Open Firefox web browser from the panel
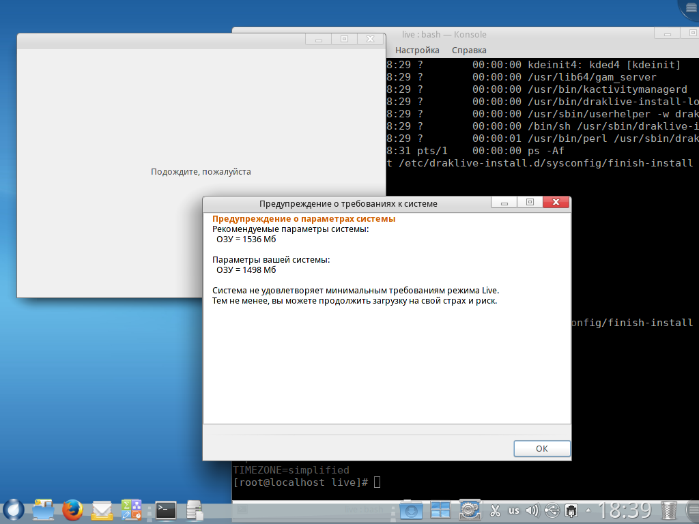Image resolution: width=699 pixels, height=524 pixels. (x=72, y=510)
